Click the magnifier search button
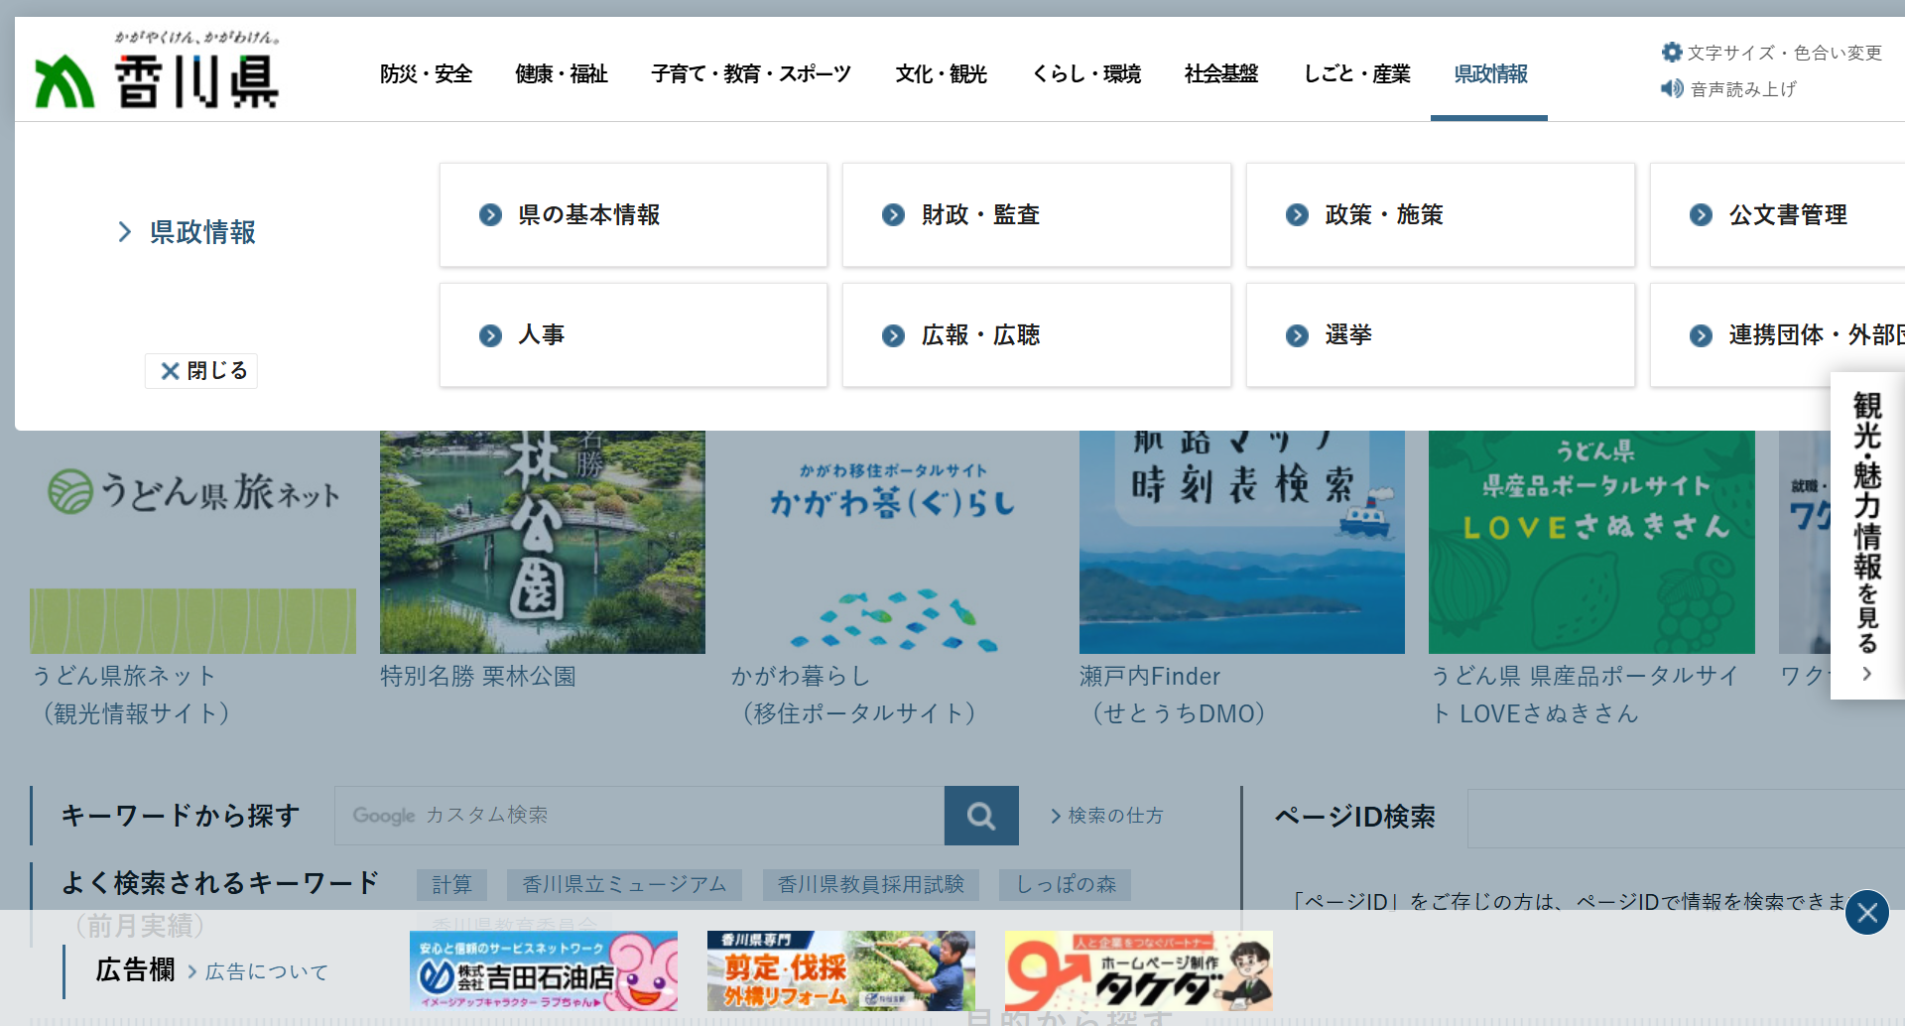Screen dimensions: 1905x1026 980,816
